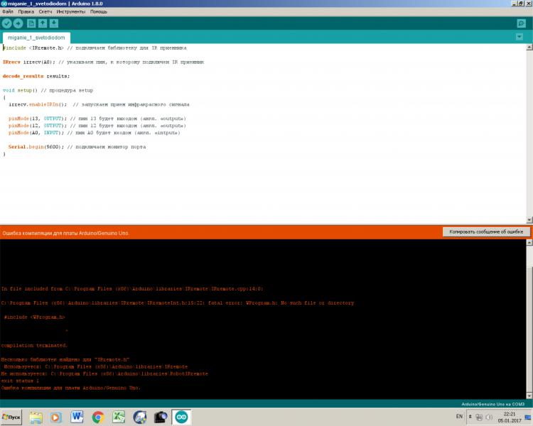Image resolution: width=533 pixels, height=426 pixels.
Task: Click the pinMode(13, OUTPUT) line
Action: (97, 119)
